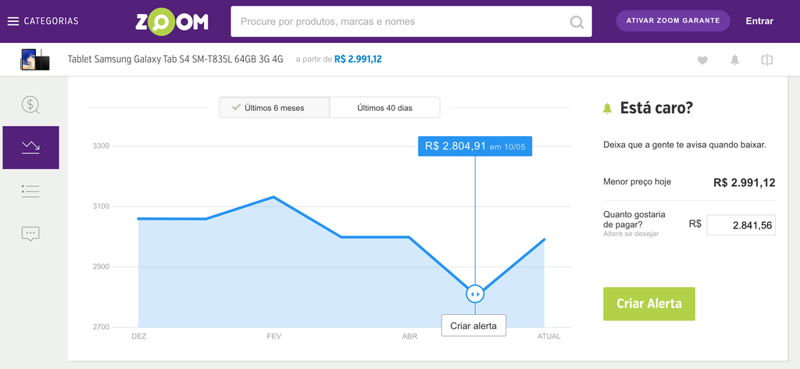The height and width of the screenshot is (369, 800).
Task: Click the chart slider handle at 10/05
Action: click(x=475, y=294)
